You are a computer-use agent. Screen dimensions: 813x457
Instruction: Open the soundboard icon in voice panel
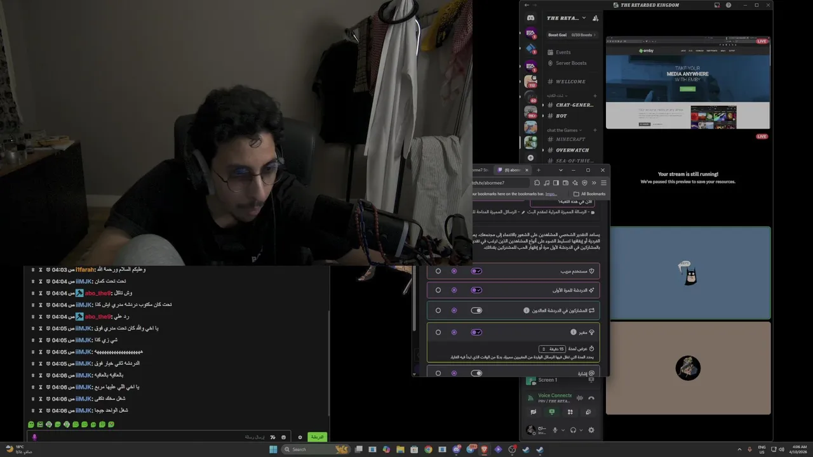click(588, 412)
